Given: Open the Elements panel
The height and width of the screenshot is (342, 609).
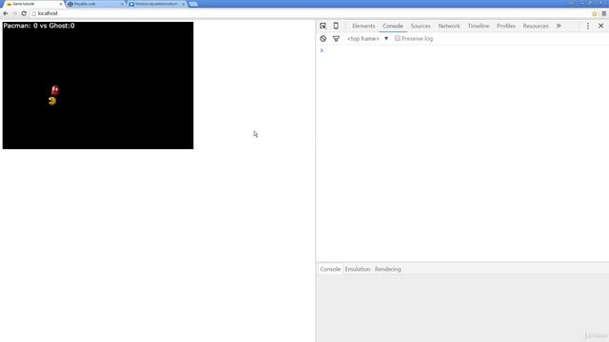Looking at the screenshot, I should point(363,26).
